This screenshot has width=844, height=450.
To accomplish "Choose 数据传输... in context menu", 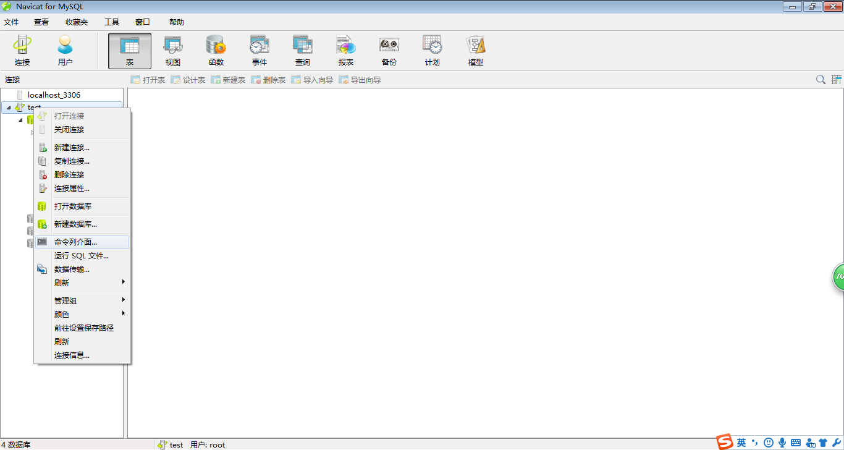I will pos(82,270).
